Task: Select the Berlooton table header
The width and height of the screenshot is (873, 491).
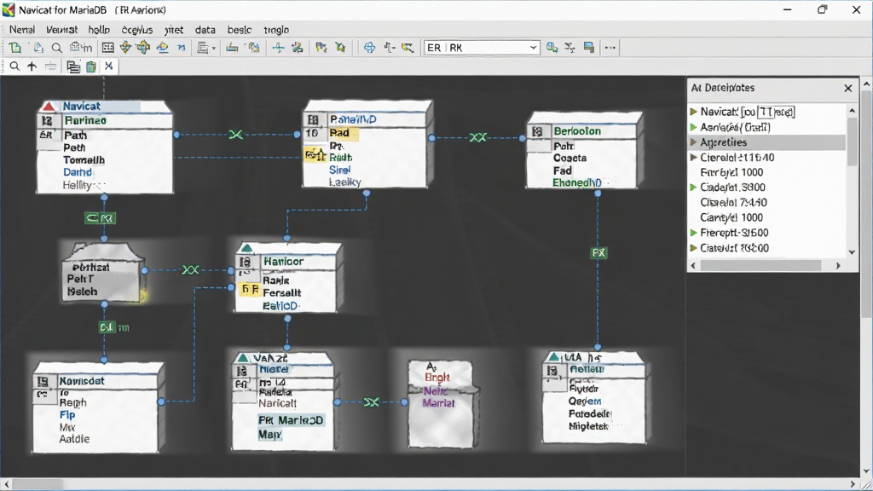Action: pos(577,131)
